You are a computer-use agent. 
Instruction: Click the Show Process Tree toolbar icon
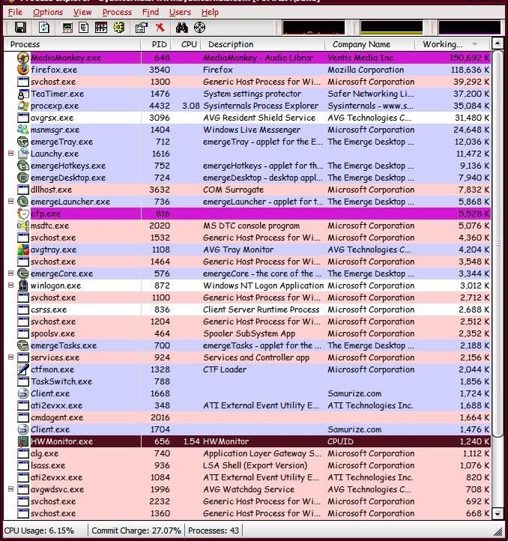pos(85,28)
